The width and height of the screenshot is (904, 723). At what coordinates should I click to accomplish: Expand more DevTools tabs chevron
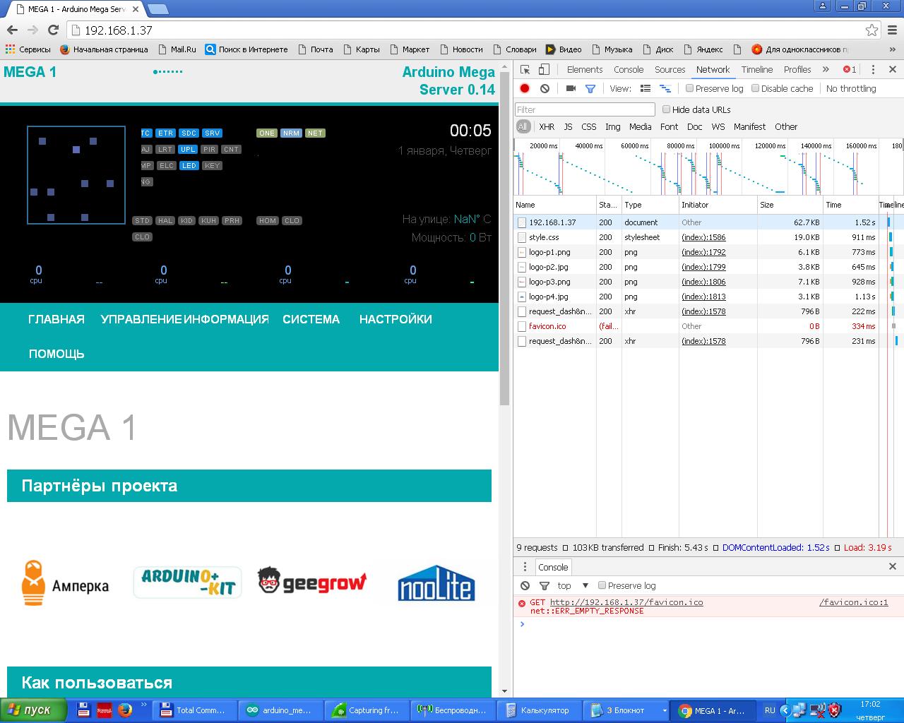[826, 69]
